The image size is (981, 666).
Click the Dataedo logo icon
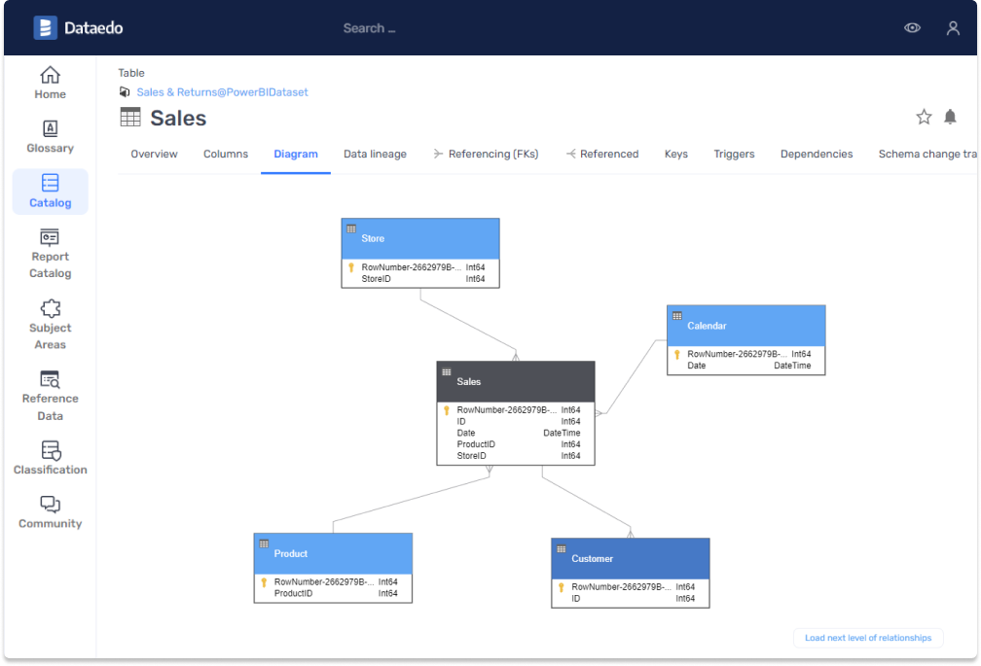tap(45, 28)
